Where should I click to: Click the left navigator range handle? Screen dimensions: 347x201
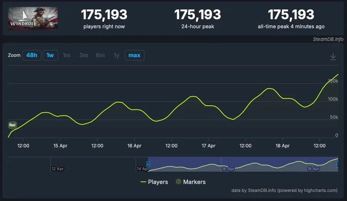tap(148, 164)
